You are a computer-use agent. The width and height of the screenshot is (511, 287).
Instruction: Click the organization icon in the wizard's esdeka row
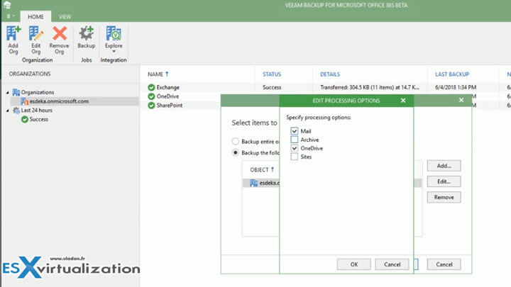click(254, 183)
